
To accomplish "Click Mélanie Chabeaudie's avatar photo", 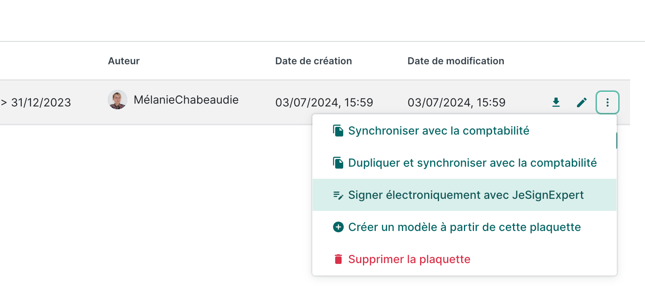I will tap(117, 100).
